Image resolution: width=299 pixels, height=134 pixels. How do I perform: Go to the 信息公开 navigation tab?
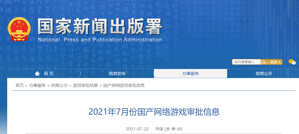(x=264, y=73)
